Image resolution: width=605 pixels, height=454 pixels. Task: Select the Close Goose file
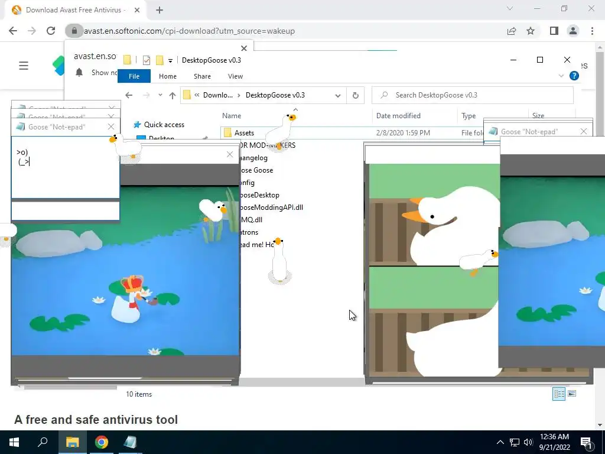(256, 170)
